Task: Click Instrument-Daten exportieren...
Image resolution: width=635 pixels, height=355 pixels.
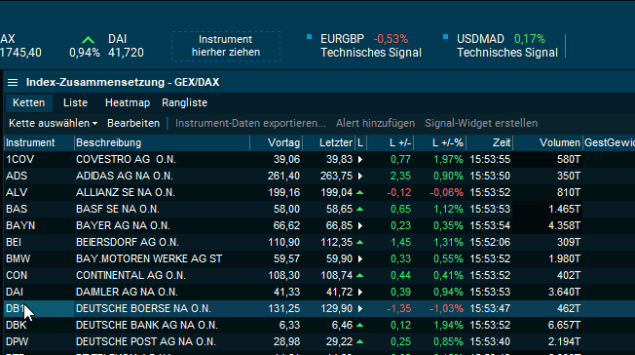Action: click(250, 123)
